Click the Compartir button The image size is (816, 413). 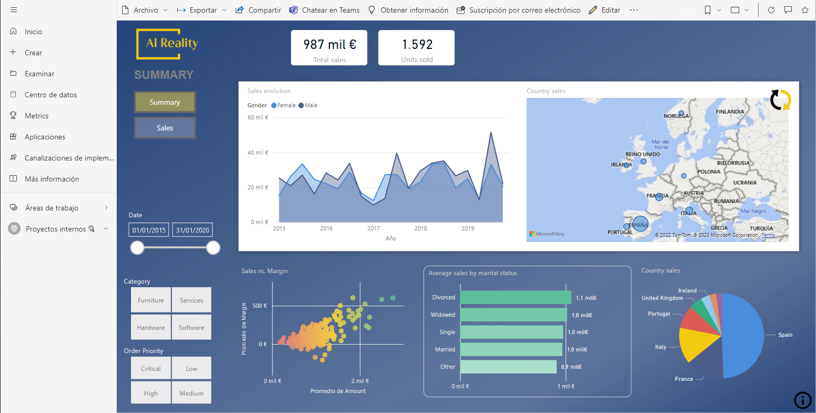258,10
